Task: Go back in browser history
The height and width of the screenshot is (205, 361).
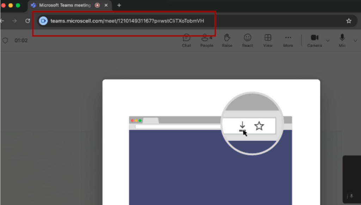Action: (x=2, y=21)
